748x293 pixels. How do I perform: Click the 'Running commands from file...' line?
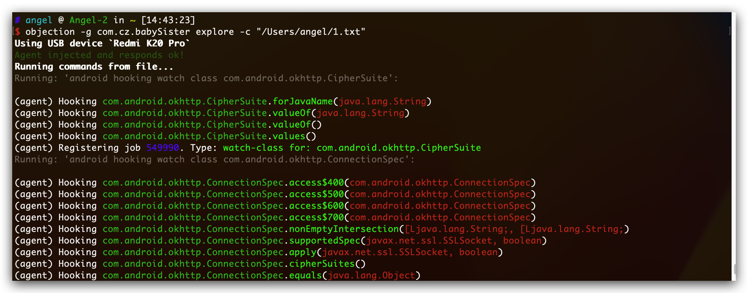94,67
